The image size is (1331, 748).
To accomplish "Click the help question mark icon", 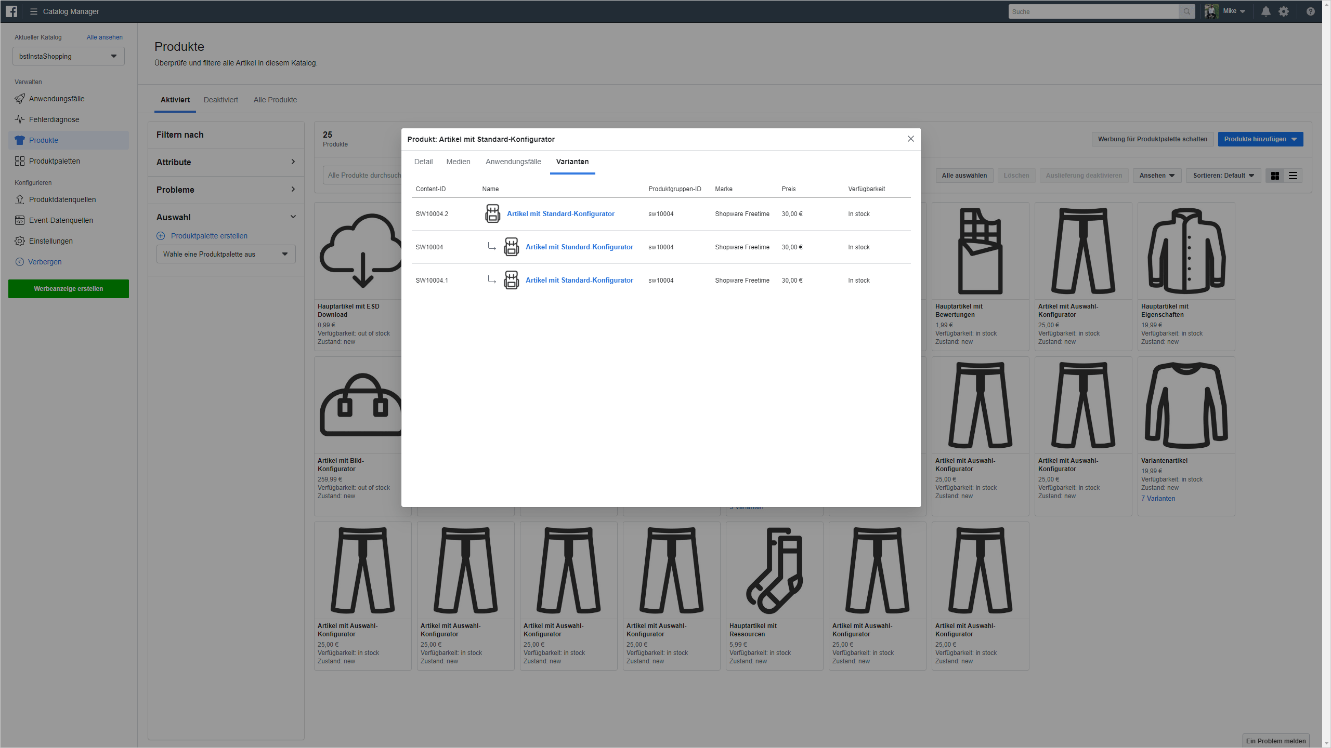I will pyautogui.click(x=1311, y=11).
